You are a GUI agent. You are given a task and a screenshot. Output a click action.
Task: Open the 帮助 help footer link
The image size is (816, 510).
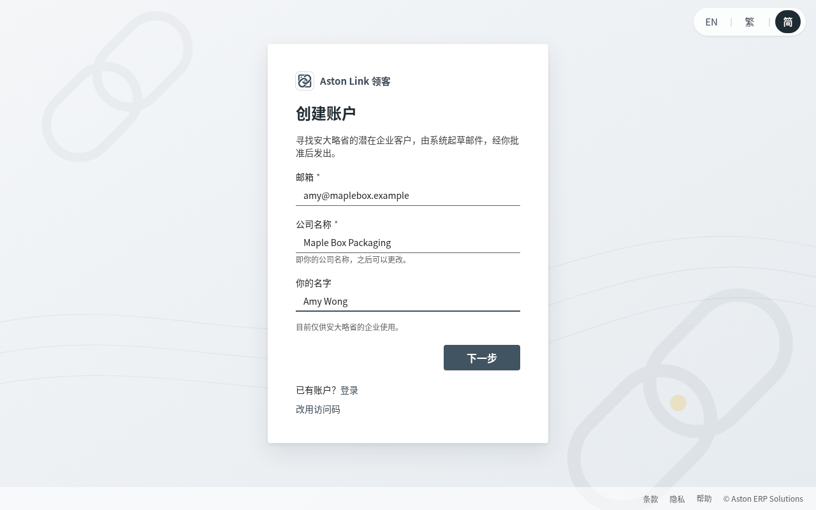coord(704,499)
